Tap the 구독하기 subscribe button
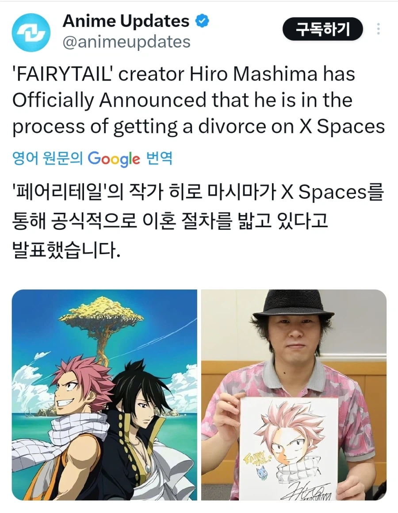Screen dimensions: 398x513 (322, 29)
